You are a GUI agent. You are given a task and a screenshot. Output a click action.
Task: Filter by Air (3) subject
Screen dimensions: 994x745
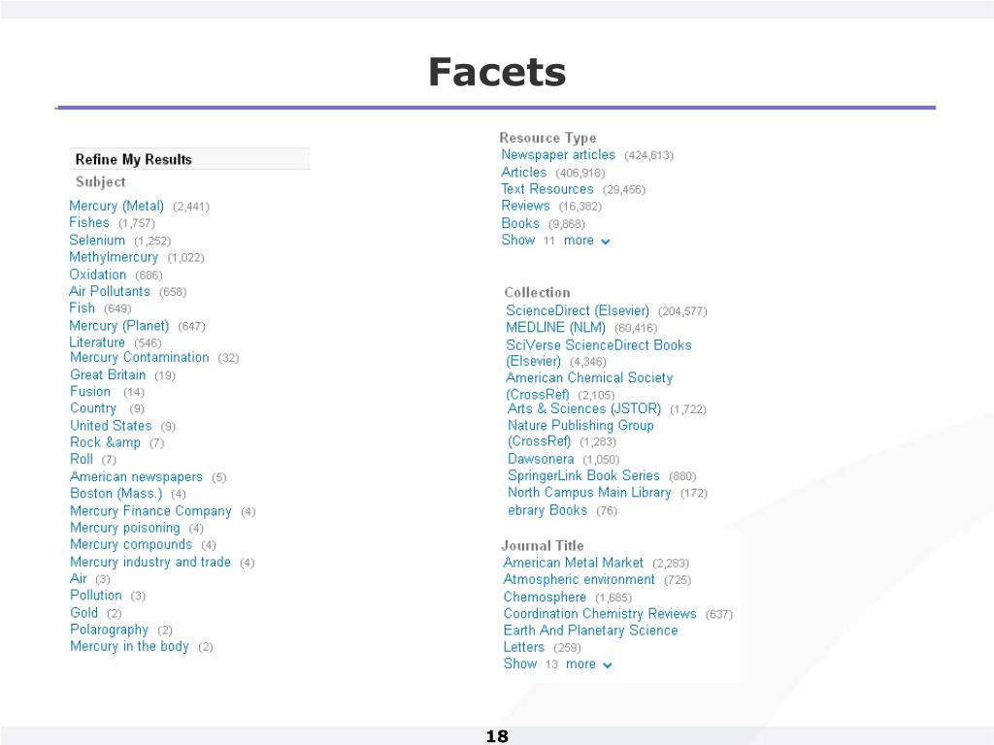coord(78,578)
